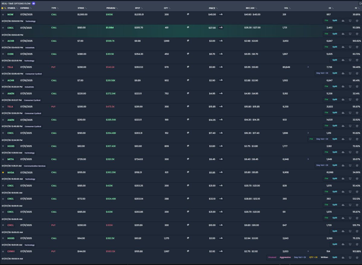362x265 pixels.
Task: Sort by the STRIKE column
Action: (x=82, y=8)
